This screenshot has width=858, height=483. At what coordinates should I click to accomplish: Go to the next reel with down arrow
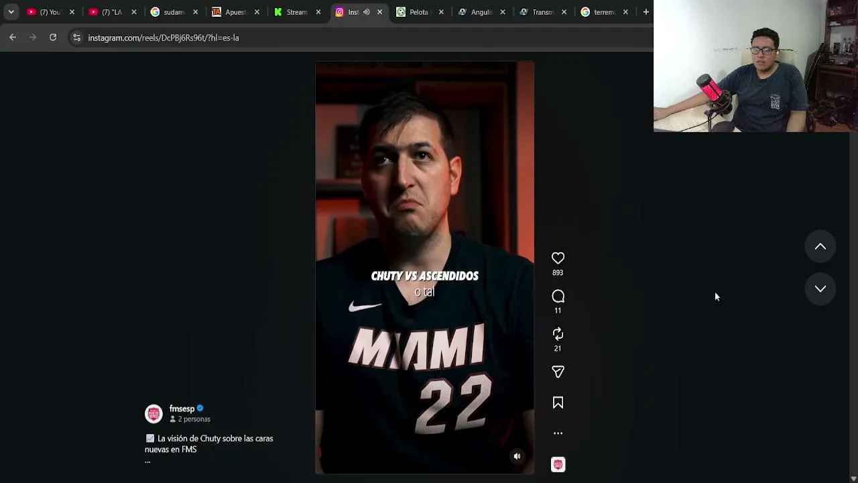[x=820, y=288]
